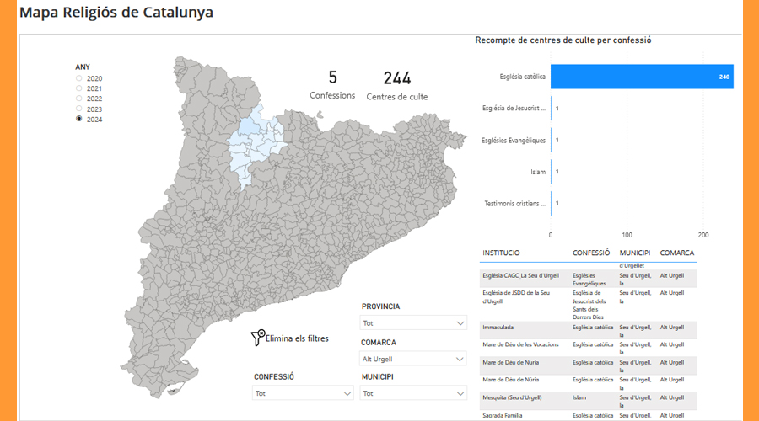This screenshot has width=759, height=421.
Task: Click the Elimina els filtres funnel icon
Action: pyautogui.click(x=258, y=338)
